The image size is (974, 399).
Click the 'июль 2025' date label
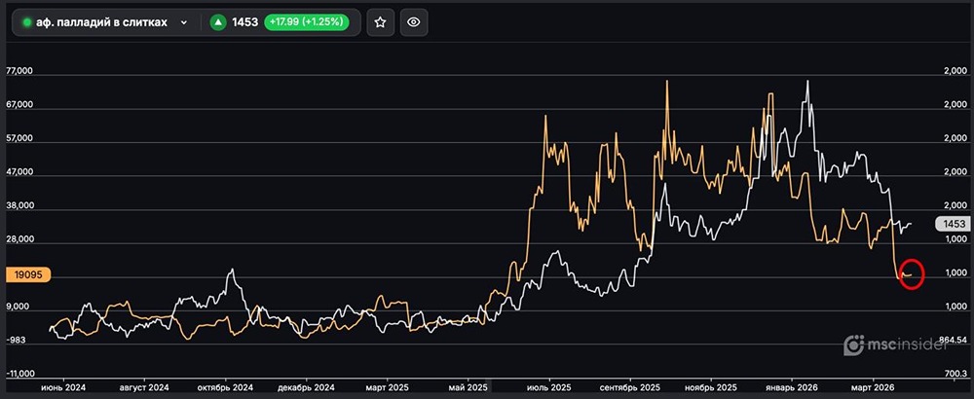(x=549, y=386)
